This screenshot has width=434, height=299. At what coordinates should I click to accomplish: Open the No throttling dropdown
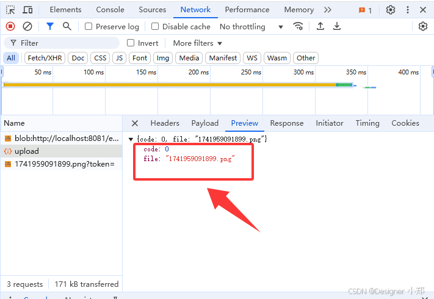coord(251,27)
